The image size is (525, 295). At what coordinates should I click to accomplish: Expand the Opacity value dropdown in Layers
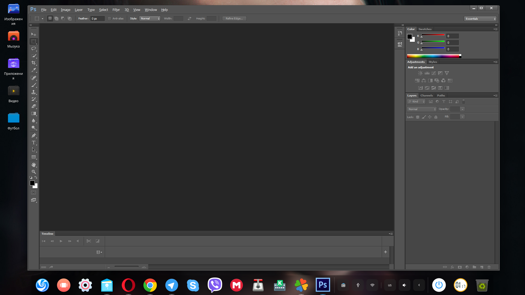coord(463,109)
